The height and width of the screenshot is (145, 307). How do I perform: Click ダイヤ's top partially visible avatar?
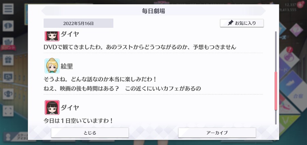(x=52, y=36)
